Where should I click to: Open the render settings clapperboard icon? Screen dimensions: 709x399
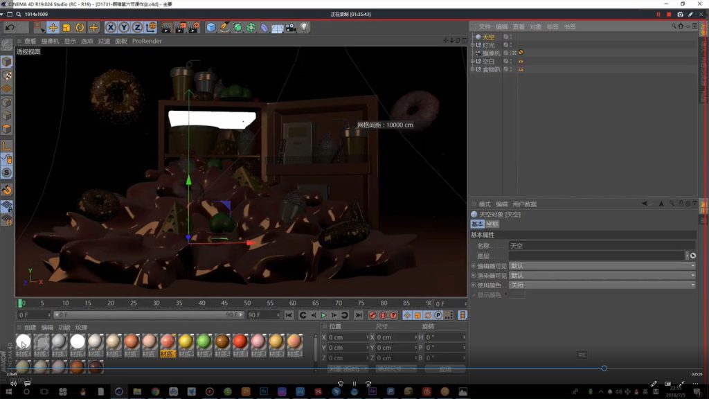click(x=193, y=28)
